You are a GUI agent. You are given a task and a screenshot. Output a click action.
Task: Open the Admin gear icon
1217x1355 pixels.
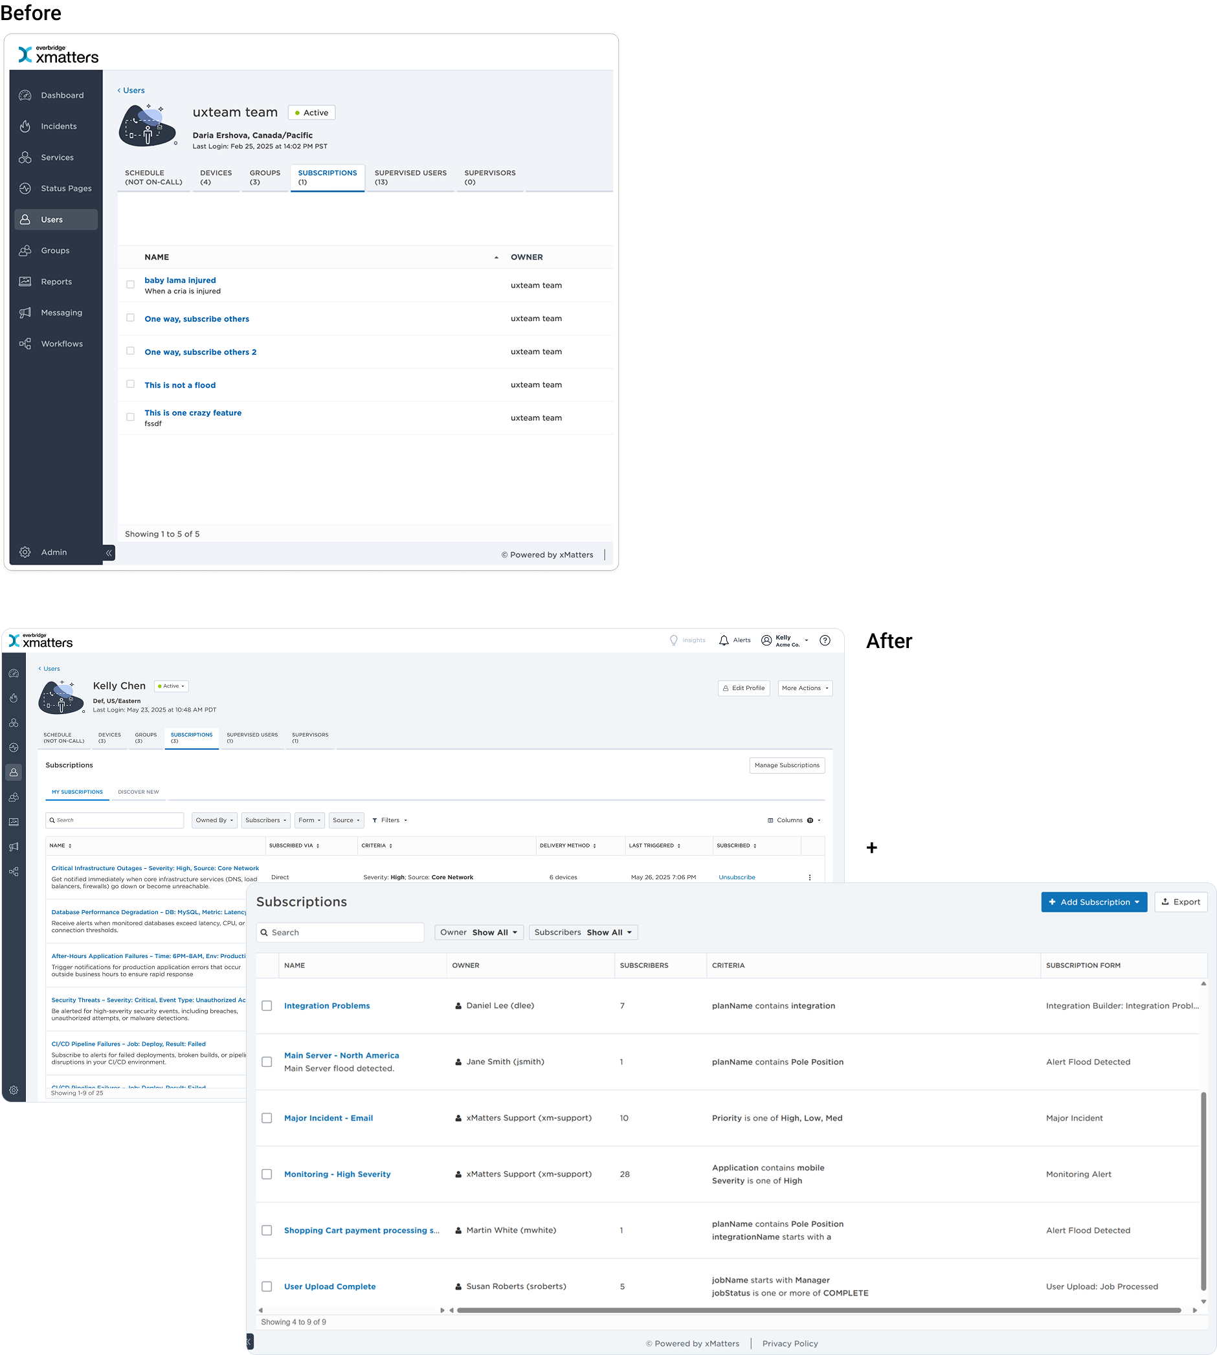(x=25, y=552)
